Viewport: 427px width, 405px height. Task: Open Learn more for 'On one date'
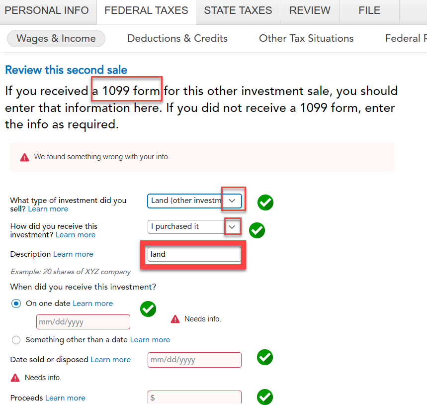(93, 304)
